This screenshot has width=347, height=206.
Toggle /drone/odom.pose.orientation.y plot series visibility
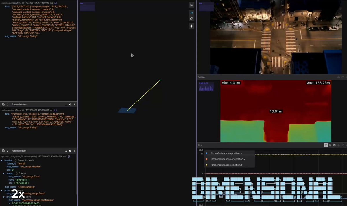pos(206,159)
